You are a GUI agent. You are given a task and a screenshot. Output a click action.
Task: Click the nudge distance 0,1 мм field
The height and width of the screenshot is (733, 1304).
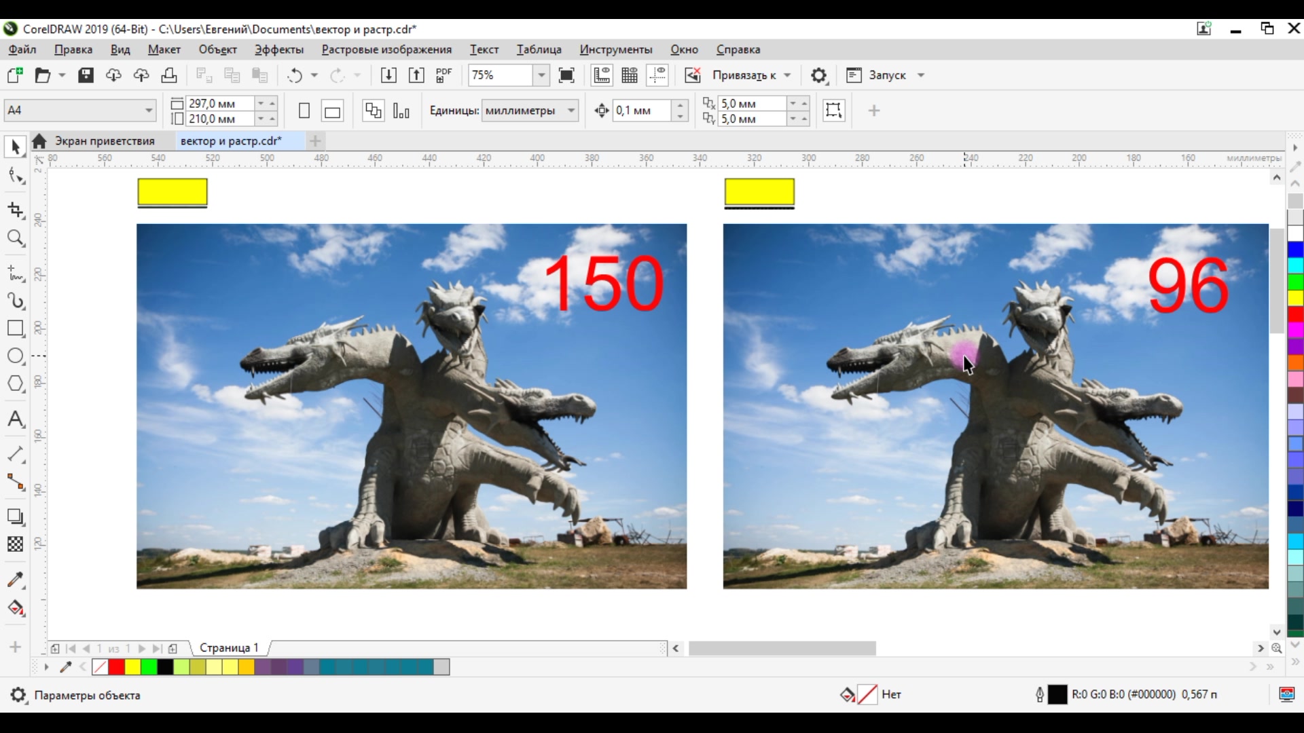pyautogui.click(x=642, y=111)
